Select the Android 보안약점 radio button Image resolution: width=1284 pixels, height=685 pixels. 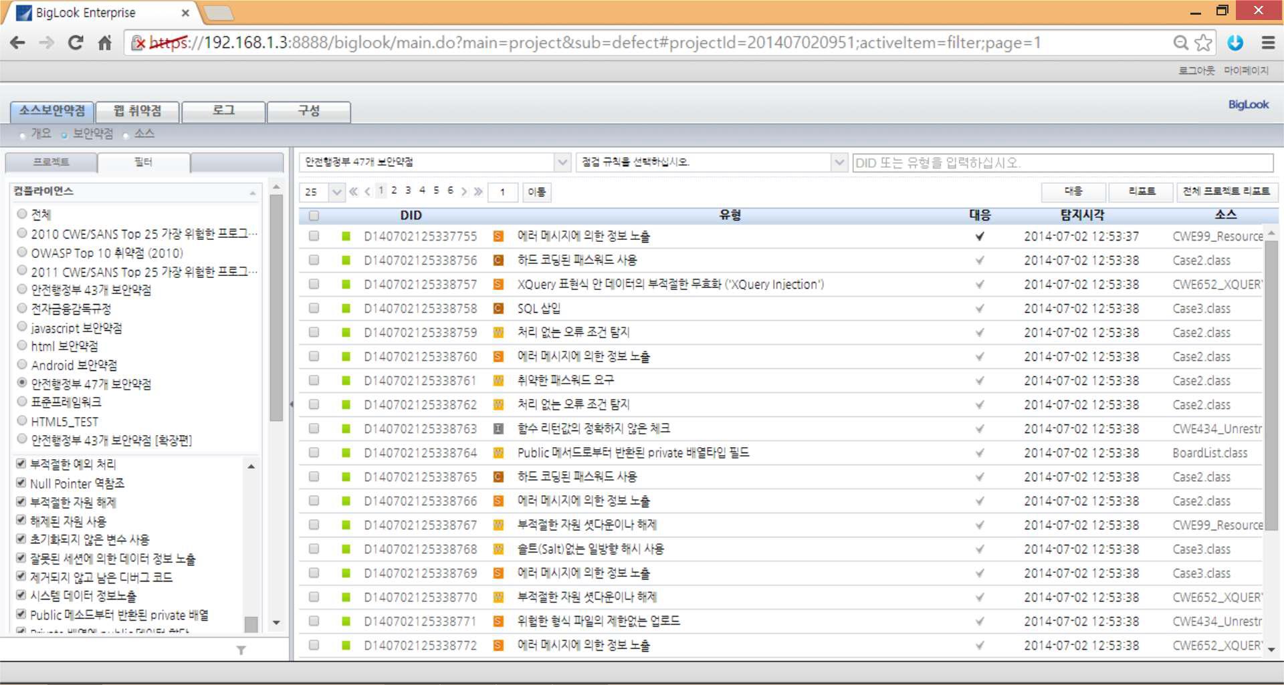pyautogui.click(x=22, y=364)
